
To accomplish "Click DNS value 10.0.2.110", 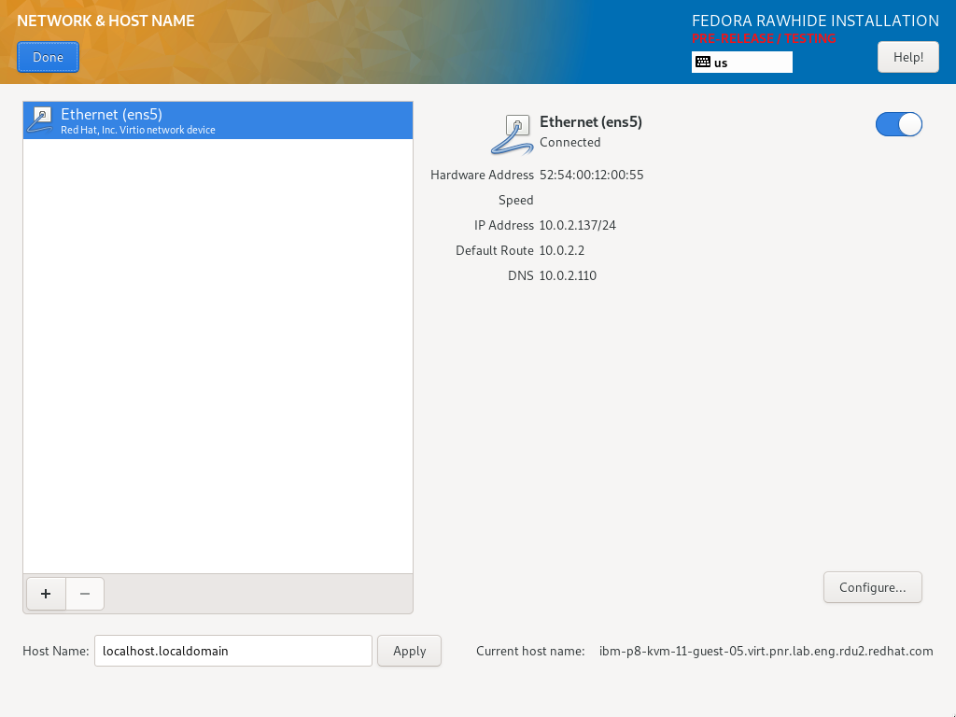I will point(568,275).
